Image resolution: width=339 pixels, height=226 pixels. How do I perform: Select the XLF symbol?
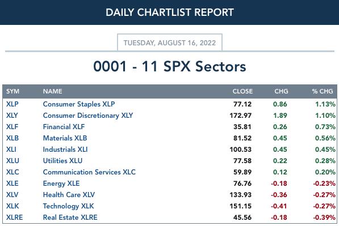(12, 127)
